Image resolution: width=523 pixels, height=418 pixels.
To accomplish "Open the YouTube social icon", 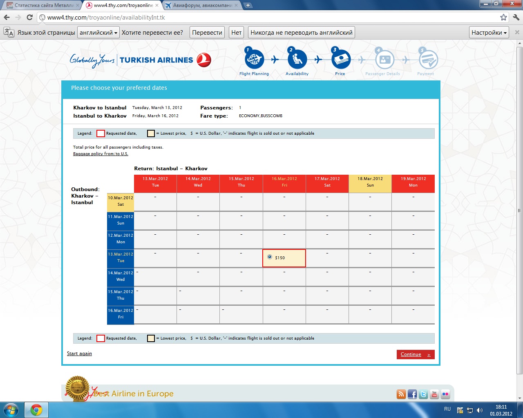I will (x=434, y=394).
